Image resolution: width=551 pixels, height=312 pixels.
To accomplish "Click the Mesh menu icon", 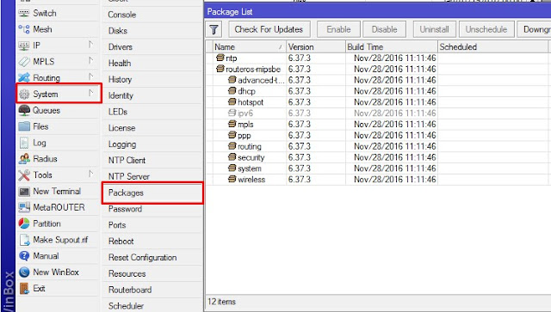I will pyautogui.click(x=24, y=29).
